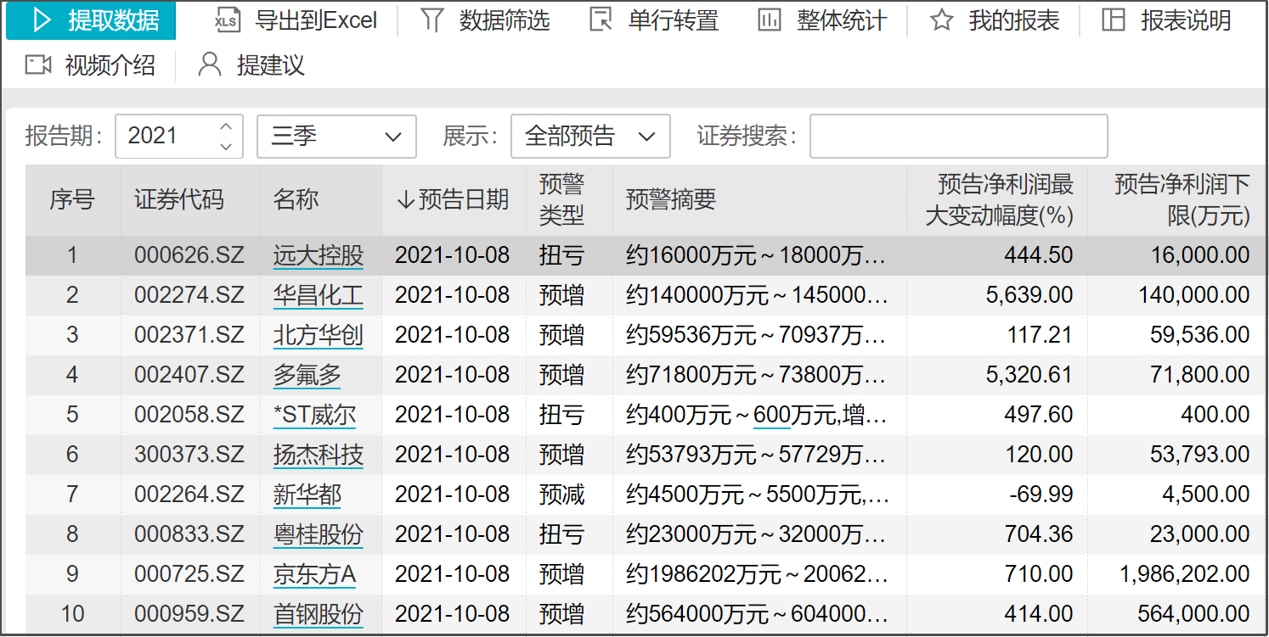Click the 报表说明 layout icon
The width and height of the screenshot is (1269, 637).
click(x=1114, y=21)
